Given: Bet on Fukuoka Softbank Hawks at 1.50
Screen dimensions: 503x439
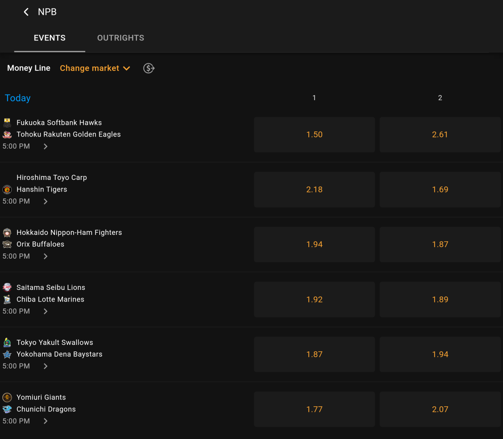Looking at the screenshot, I should pyautogui.click(x=314, y=135).
